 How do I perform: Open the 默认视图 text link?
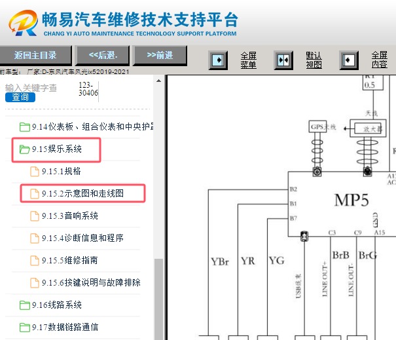314,60
